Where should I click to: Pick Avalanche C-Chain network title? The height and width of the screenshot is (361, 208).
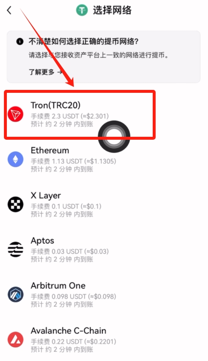click(x=69, y=331)
